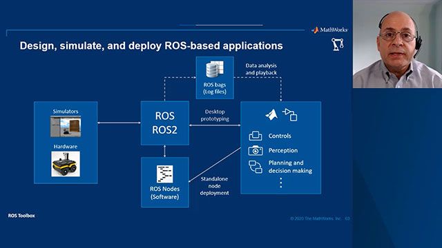The height and width of the screenshot is (248, 442).
Task: Click the slide title heading
Action: tap(151, 46)
